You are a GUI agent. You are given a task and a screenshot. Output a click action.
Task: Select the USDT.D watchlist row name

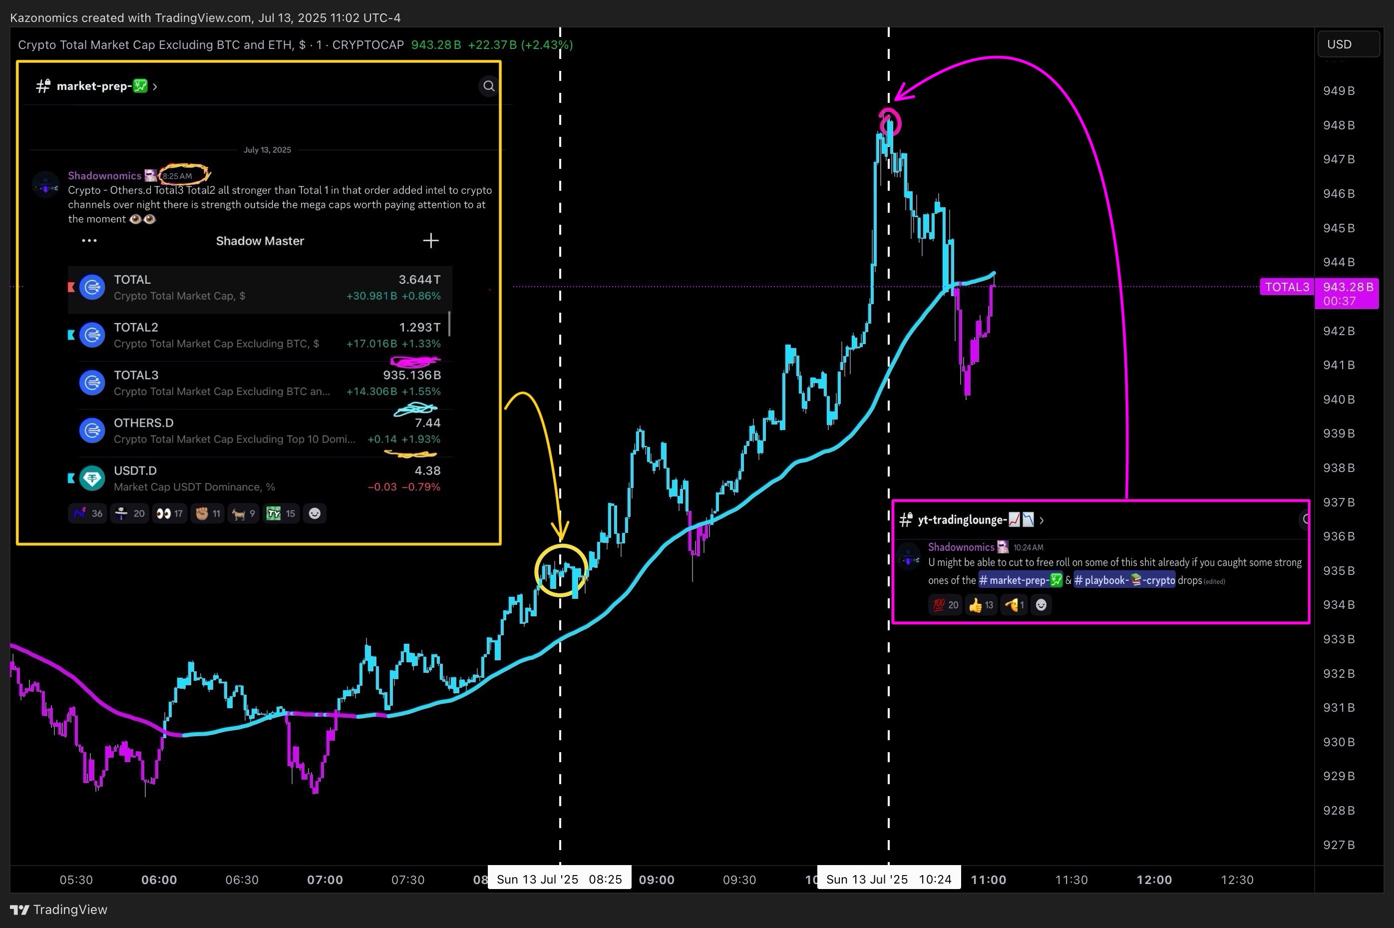135,471
